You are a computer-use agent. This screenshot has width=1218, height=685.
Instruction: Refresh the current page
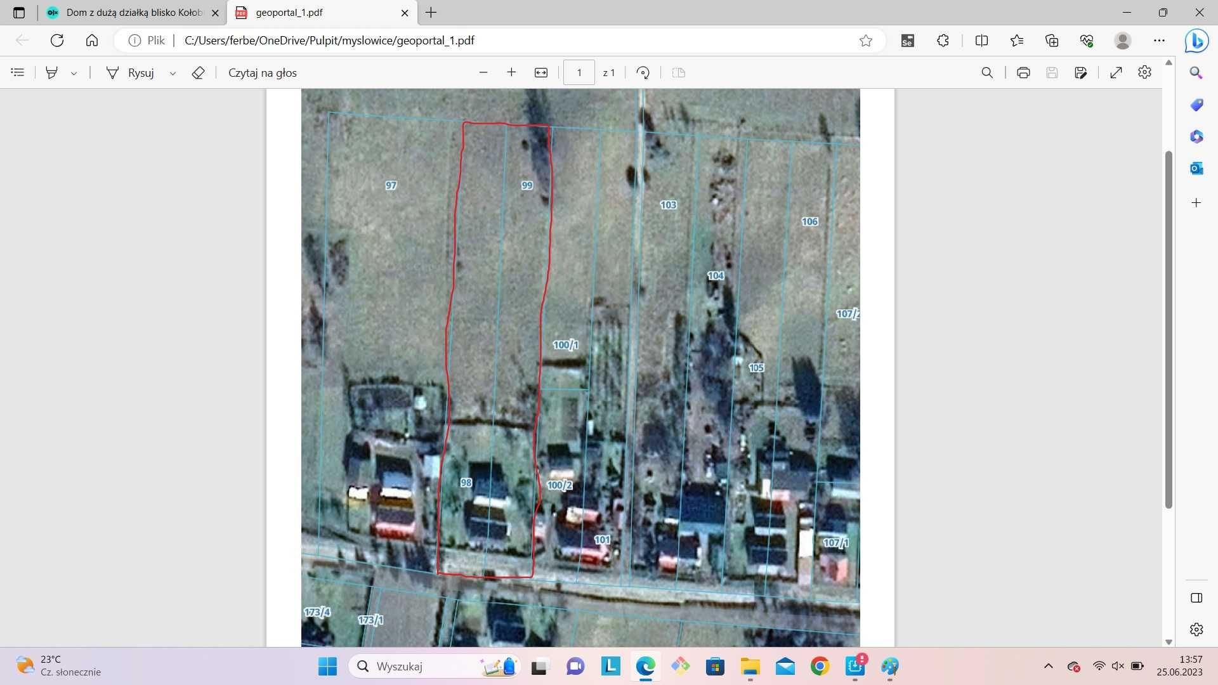point(57,41)
